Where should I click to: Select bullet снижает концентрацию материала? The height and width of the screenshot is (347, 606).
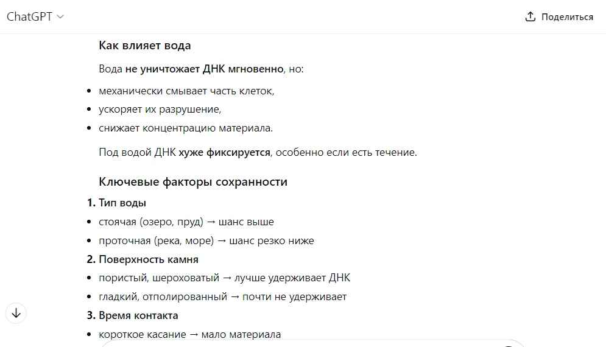[x=186, y=128]
